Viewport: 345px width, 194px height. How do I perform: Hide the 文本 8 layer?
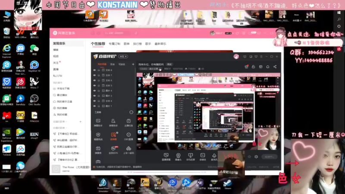pyautogui.click(x=94, y=70)
